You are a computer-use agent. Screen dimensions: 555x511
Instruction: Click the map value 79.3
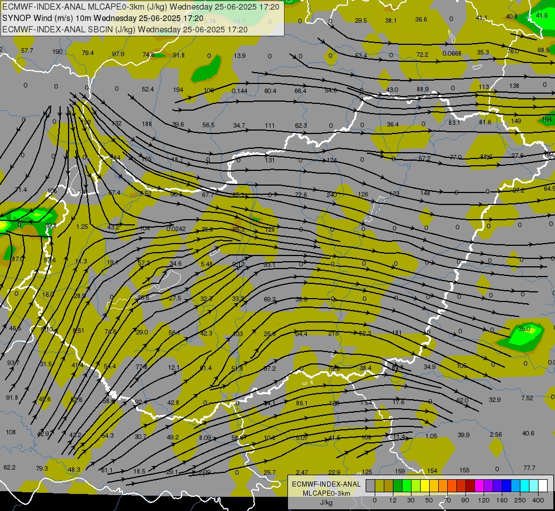[42, 468]
